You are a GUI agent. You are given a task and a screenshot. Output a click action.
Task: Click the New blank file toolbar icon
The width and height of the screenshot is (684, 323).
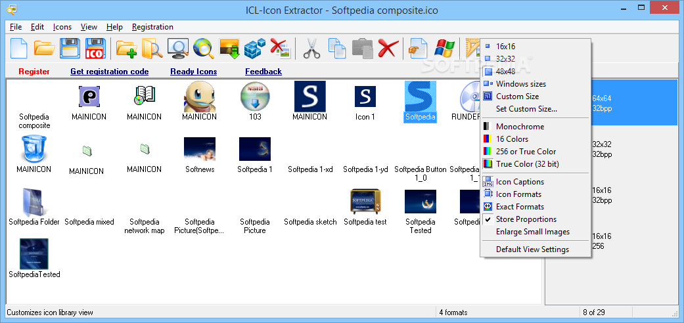pyautogui.click(x=18, y=48)
